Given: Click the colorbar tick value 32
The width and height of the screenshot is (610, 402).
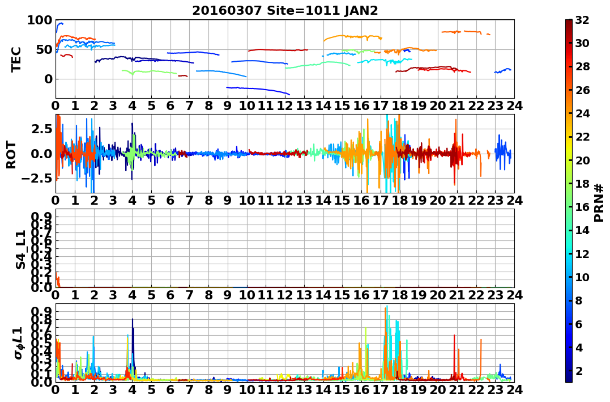Looking at the screenshot, I should pyautogui.click(x=582, y=20).
